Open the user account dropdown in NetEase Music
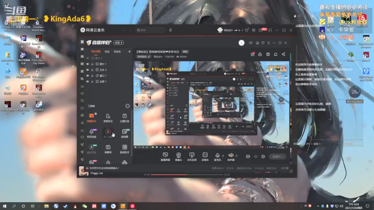This screenshot has width=374, height=210. (242, 30)
